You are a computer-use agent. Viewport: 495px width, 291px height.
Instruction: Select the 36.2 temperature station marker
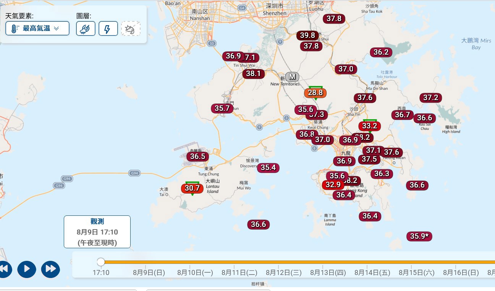[381, 52]
